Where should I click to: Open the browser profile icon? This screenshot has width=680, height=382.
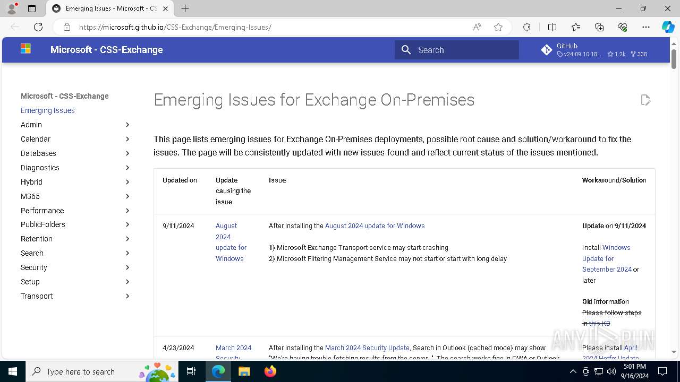click(x=12, y=8)
